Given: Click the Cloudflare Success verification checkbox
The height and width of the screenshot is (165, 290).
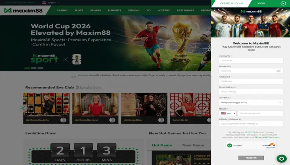Looking at the screenshot, I should click(230, 145).
